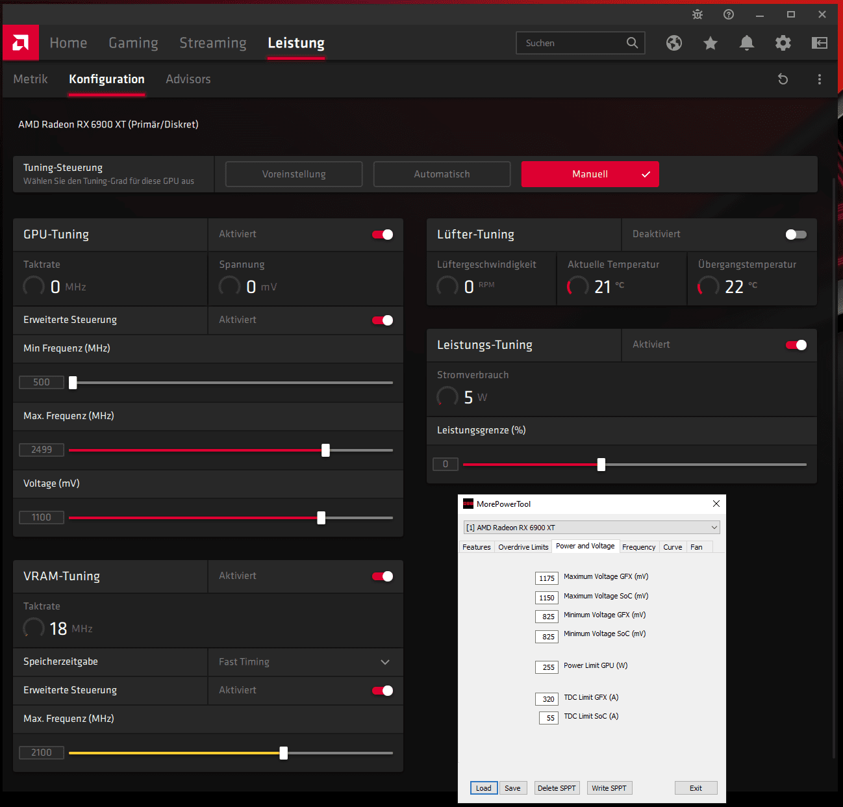
Task: Open Overdrive Limits tab in MorePowerTool
Action: coord(523,547)
